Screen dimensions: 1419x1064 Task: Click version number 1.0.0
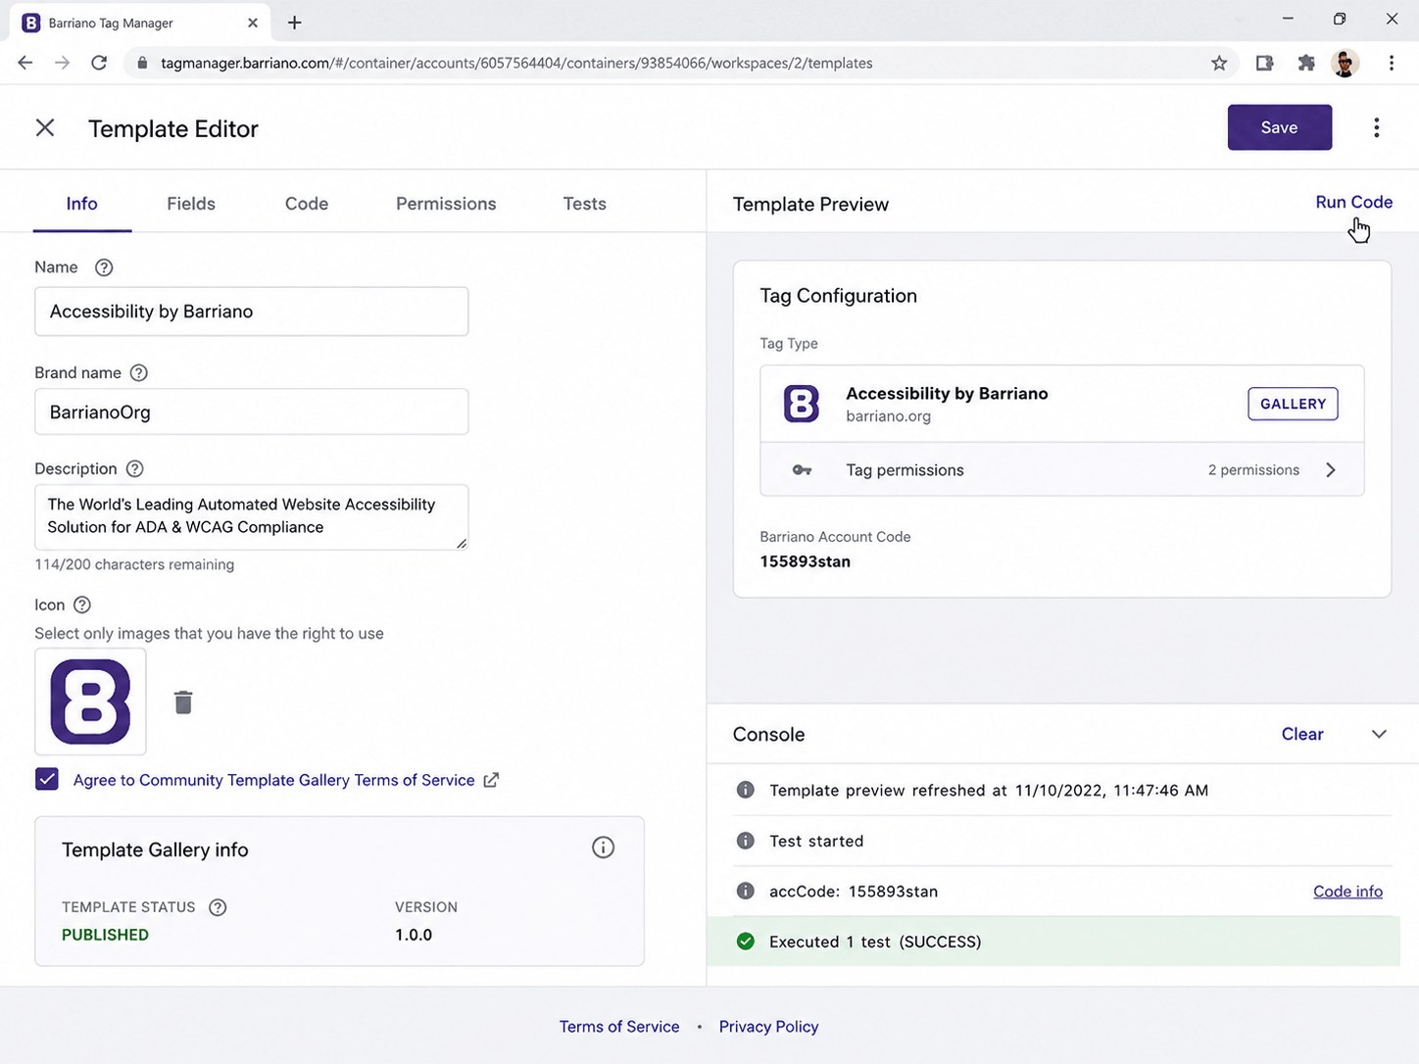click(x=414, y=935)
